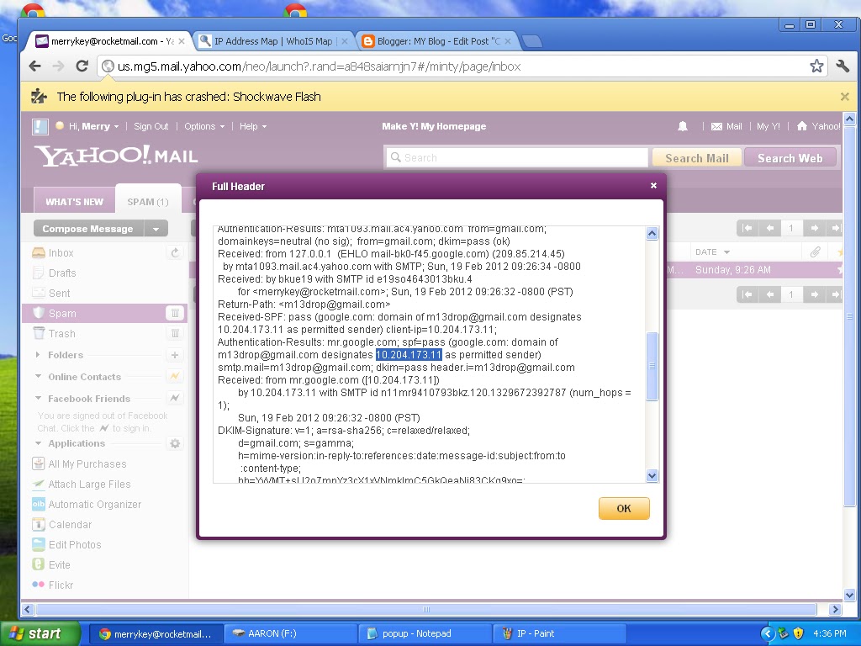Open the Windows Start menu
The image size is (861, 646).
tap(40, 633)
